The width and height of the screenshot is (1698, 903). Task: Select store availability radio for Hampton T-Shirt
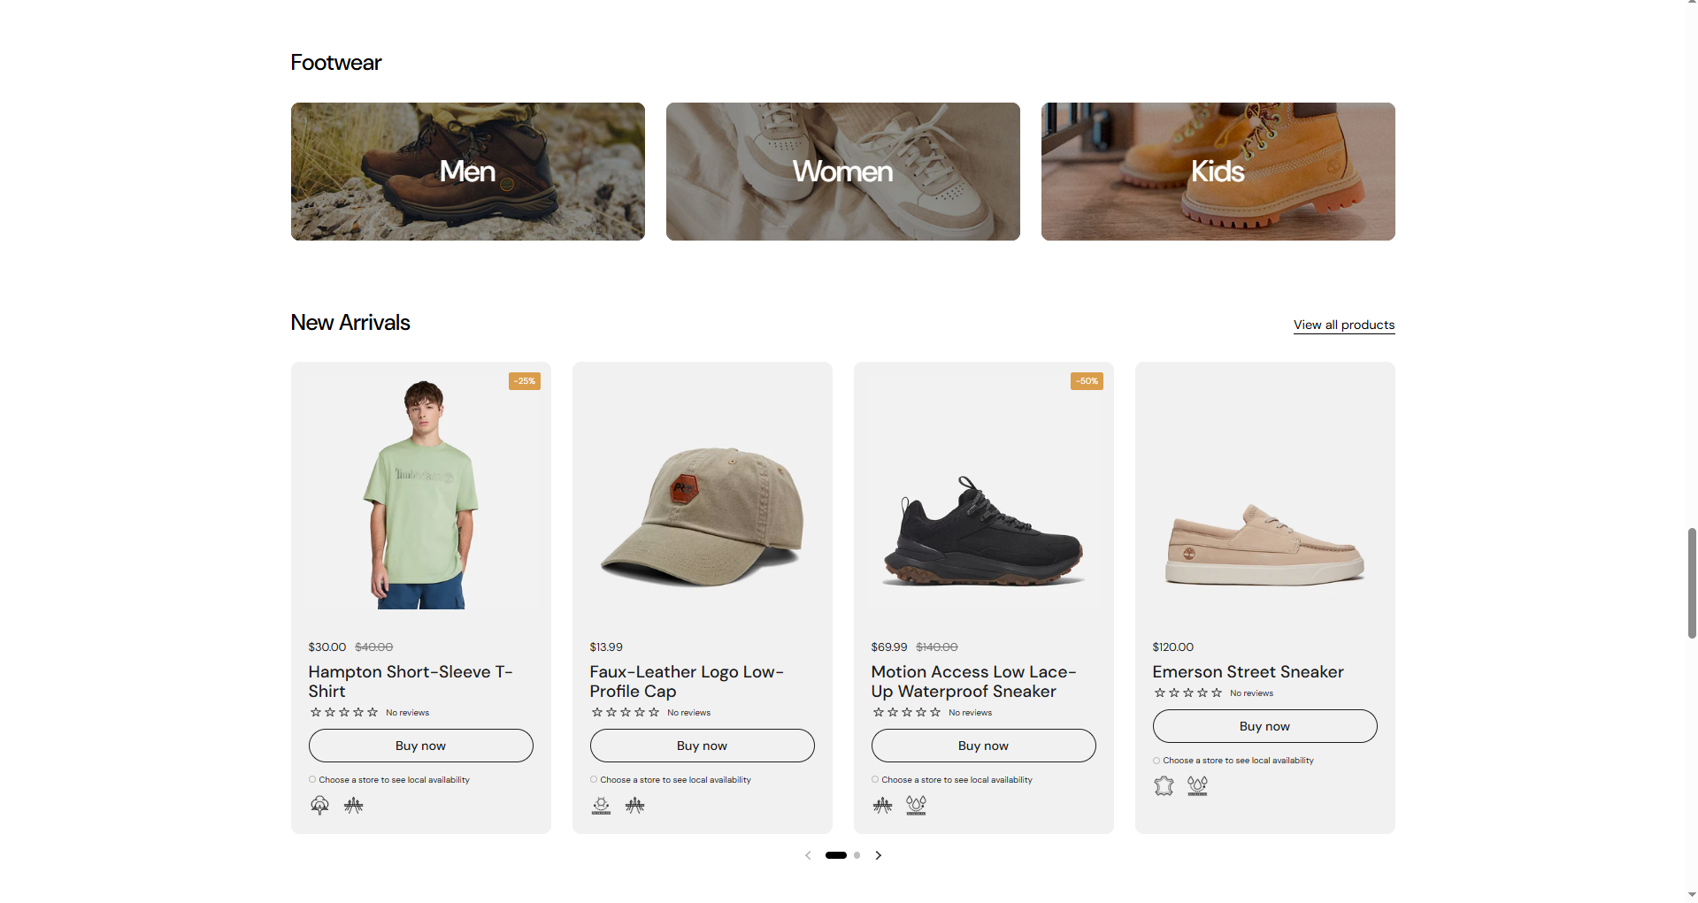[312, 780]
